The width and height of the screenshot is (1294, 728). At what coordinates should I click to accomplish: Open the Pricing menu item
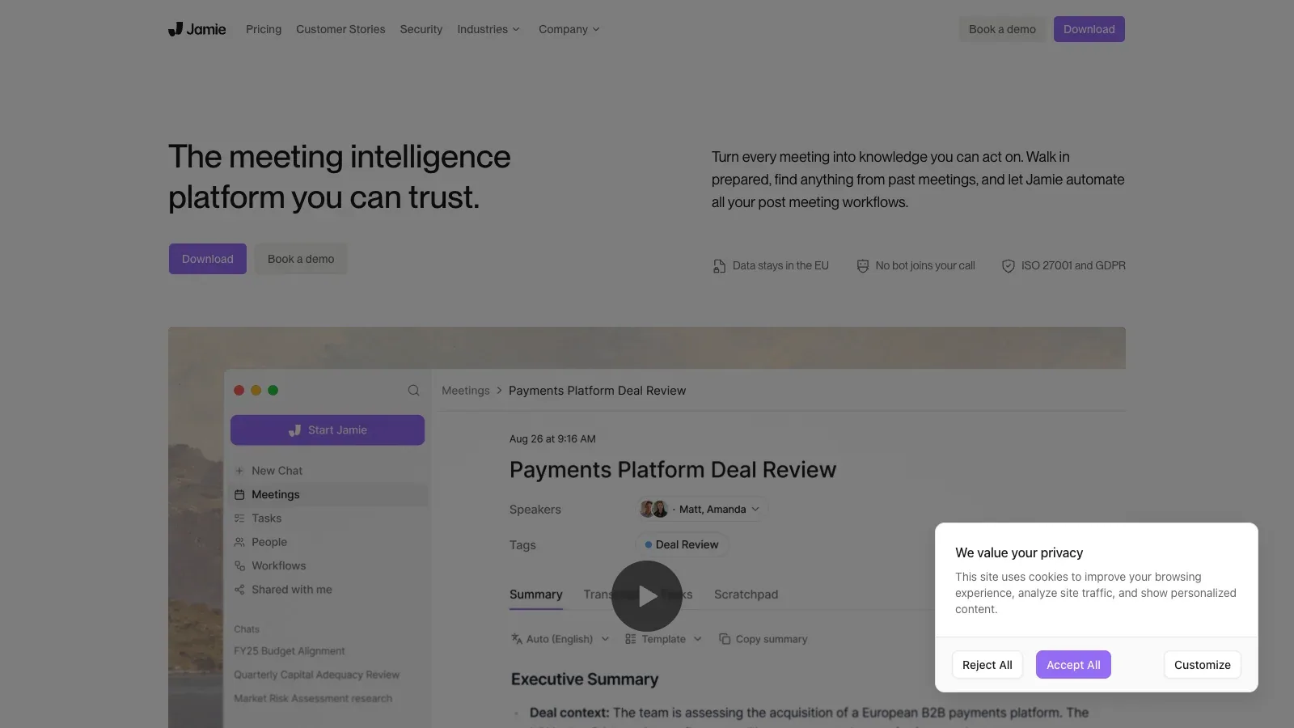(x=264, y=29)
